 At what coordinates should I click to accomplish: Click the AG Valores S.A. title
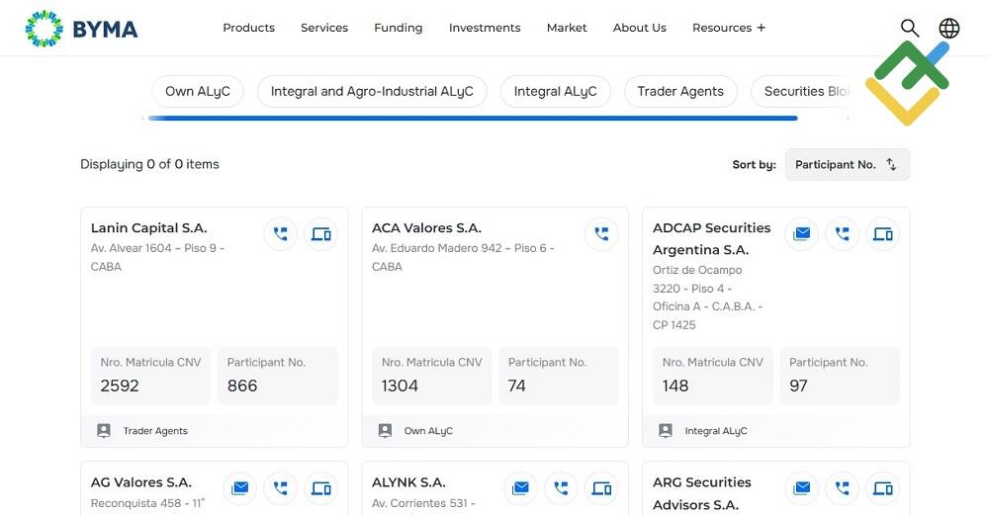coord(141,482)
